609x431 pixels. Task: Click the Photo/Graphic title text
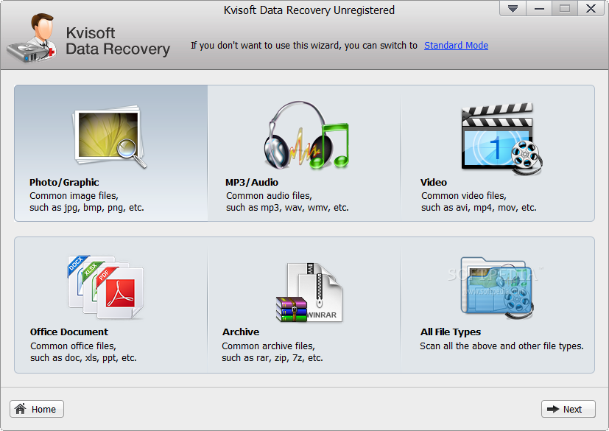(x=64, y=182)
